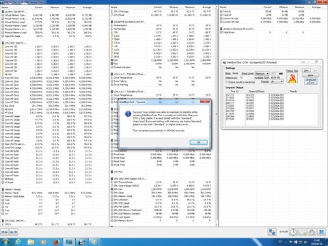The width and height of the screenshot is (328, 246).
Task: Click the HWiNFO network connection icon
Action: [x=272, y=232]
